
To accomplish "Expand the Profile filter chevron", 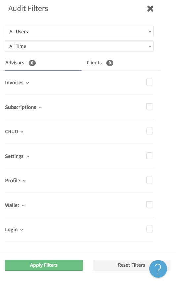I will (24, 181).
